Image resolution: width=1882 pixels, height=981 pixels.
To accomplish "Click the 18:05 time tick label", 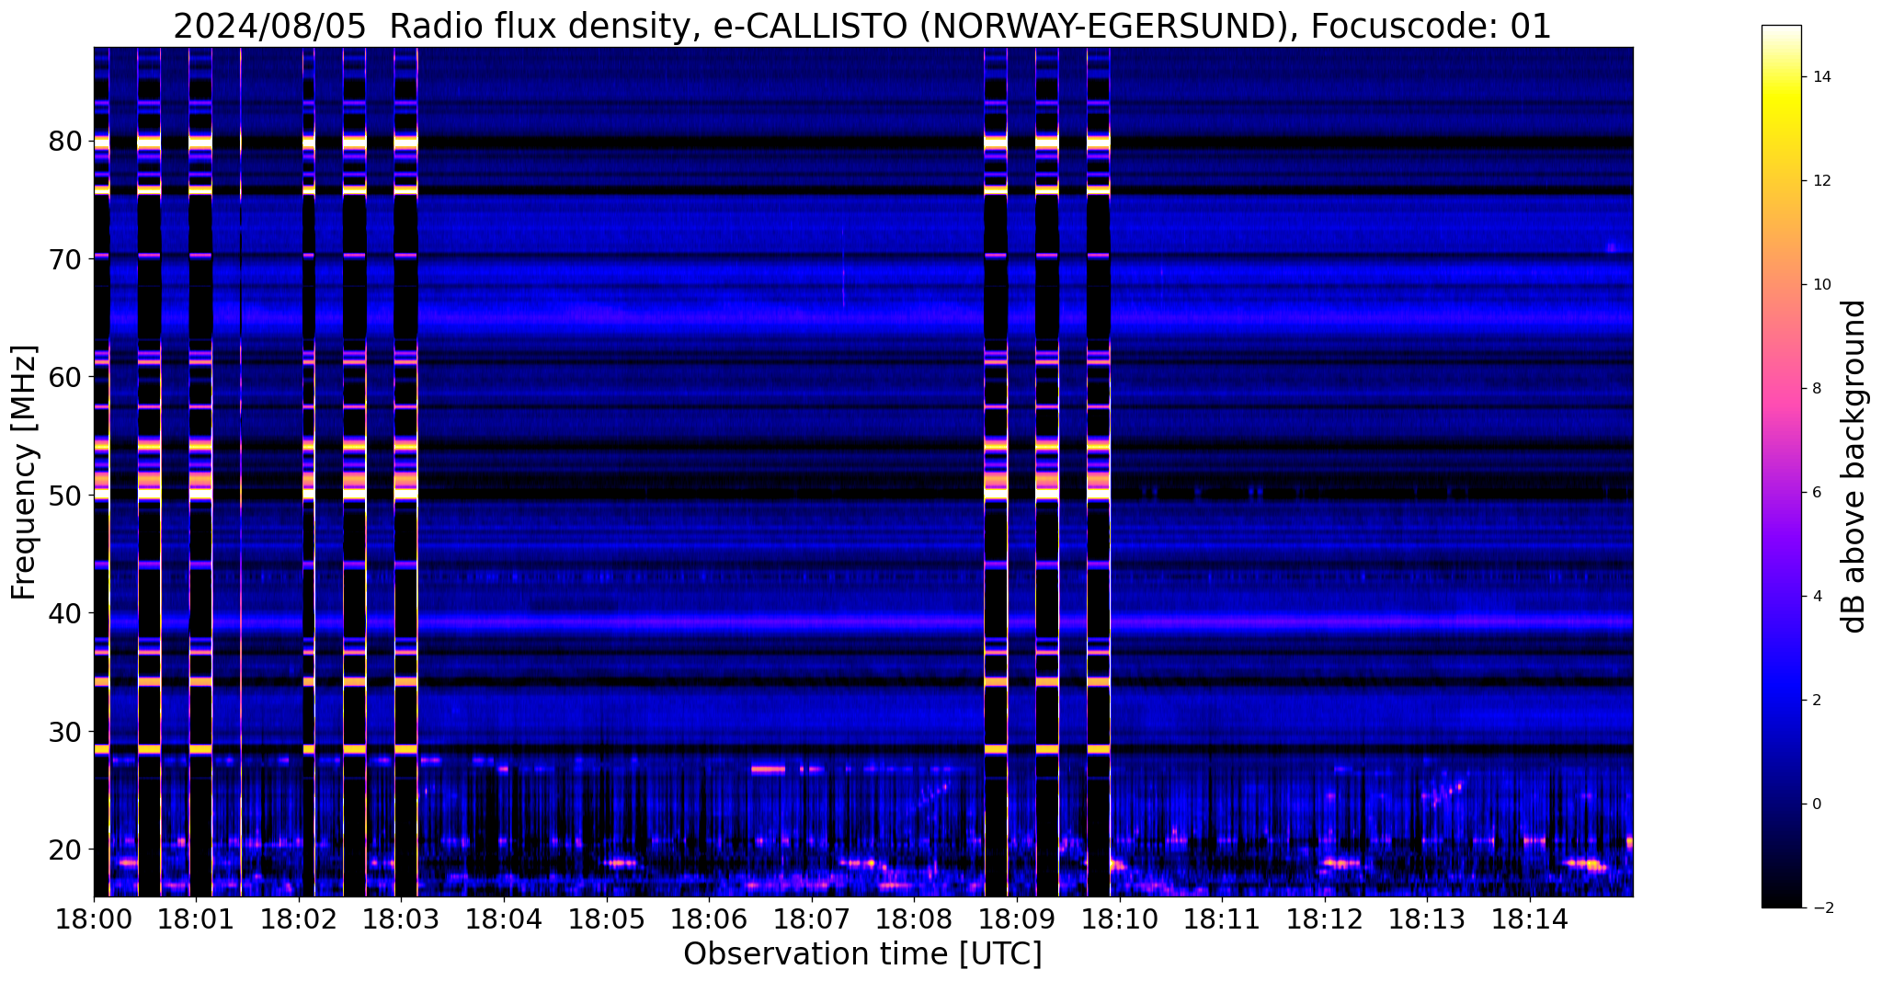I will (607, 919).
